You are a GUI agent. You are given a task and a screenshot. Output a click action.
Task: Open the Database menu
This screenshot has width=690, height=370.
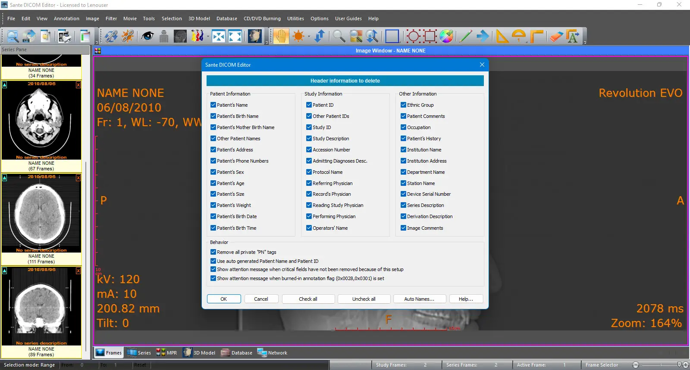[227, 18]
